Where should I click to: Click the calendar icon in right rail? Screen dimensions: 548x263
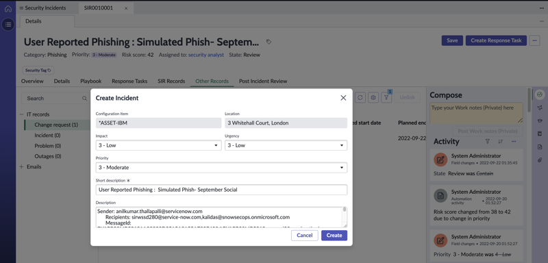540,134
